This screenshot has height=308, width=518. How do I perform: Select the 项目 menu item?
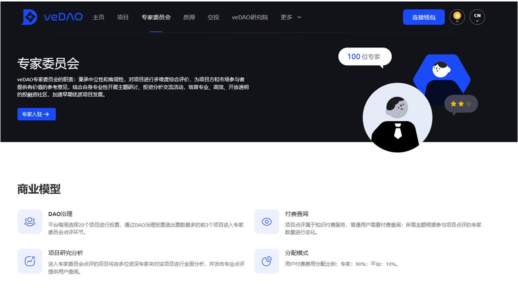[122, 17]
